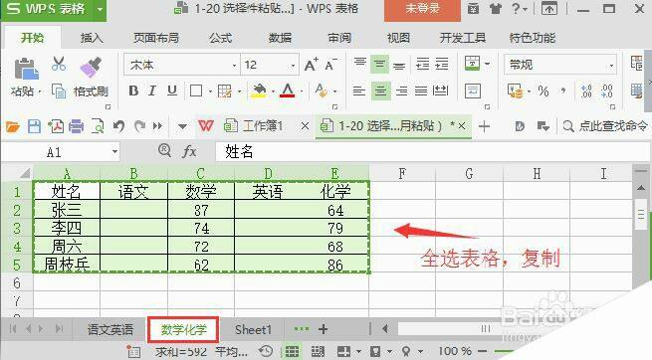This screenshot has height=360, width=652.
Task: Open the font name dropdown showing 宋体
Action: 182,65
